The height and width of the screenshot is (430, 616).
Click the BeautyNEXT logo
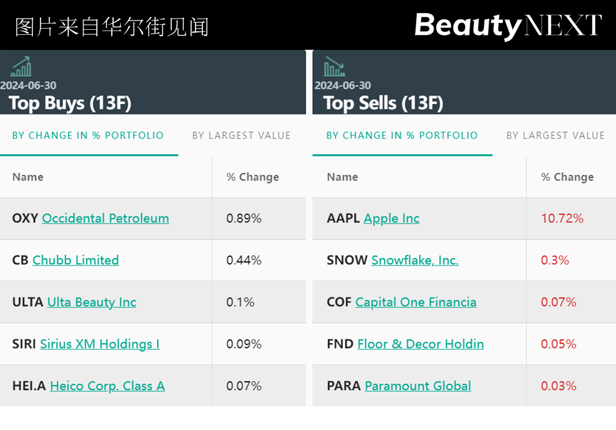pos(508,26)
